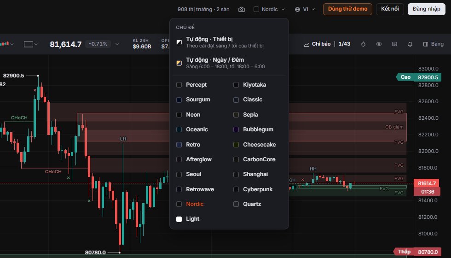Open the rectangle layout selector

(x=30, y=44)
